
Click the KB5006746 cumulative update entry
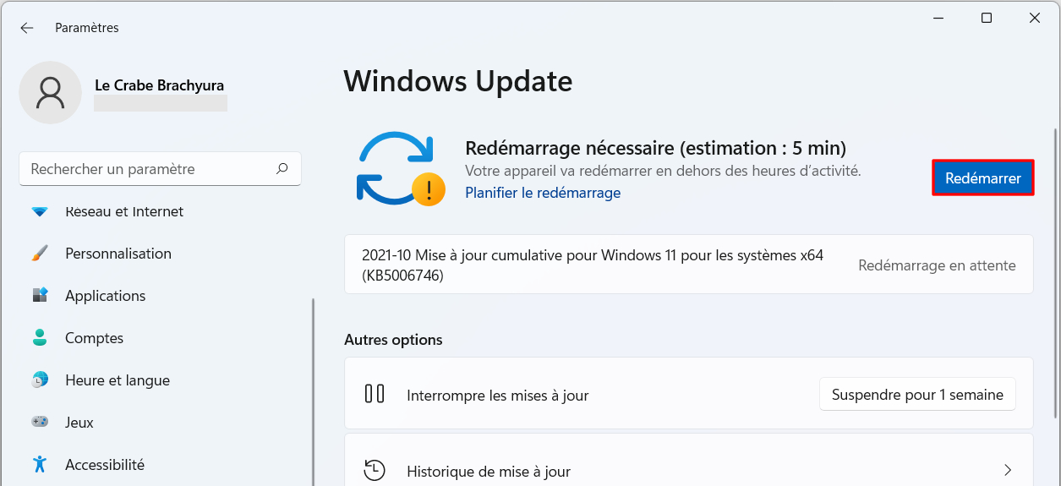point(688,265)
